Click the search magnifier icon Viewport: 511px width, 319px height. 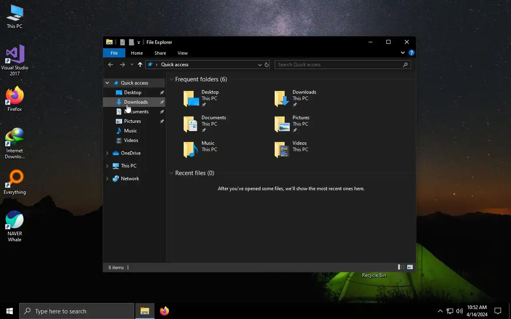coord(405,65)
